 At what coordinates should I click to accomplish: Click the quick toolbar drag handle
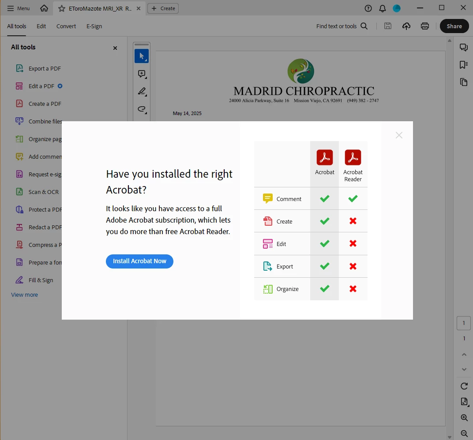142,44
